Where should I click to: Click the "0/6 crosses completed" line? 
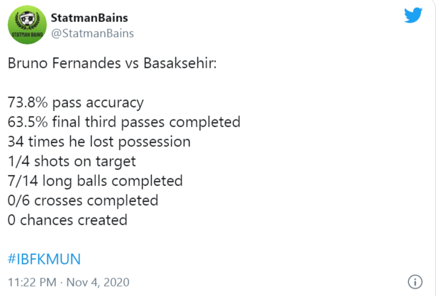[83, 200]
